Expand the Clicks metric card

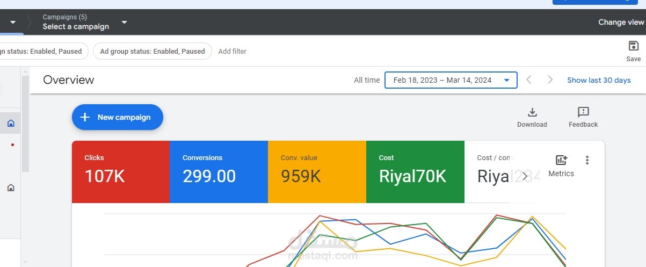click(121, 172)
